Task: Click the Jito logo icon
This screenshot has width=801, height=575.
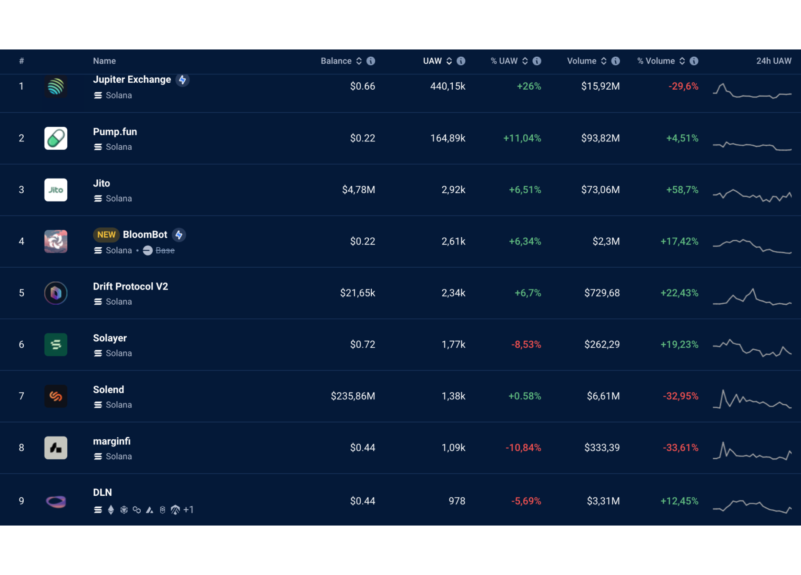Action: [56, 190]
